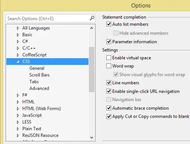
Task: Click Show visual glyphs for word wrap
Action: click(x=116, y=75)
